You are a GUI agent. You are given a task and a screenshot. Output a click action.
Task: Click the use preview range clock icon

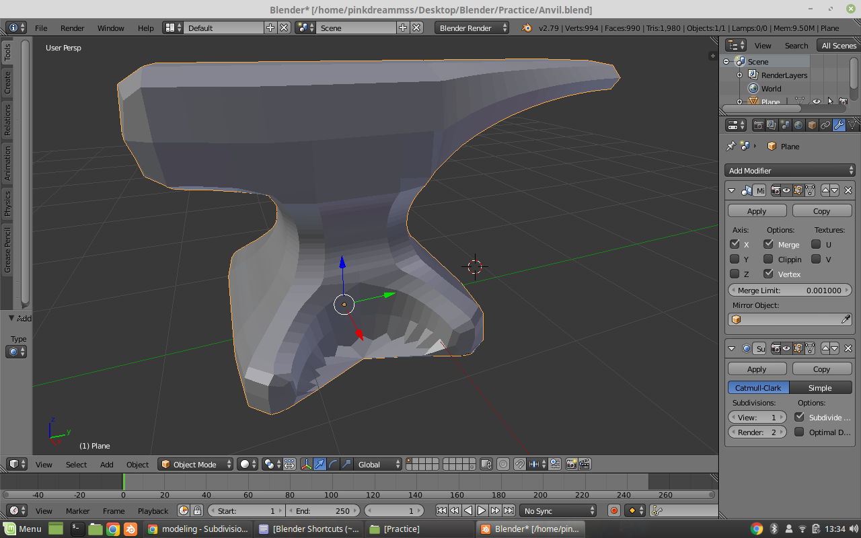[x=184, y=510]
